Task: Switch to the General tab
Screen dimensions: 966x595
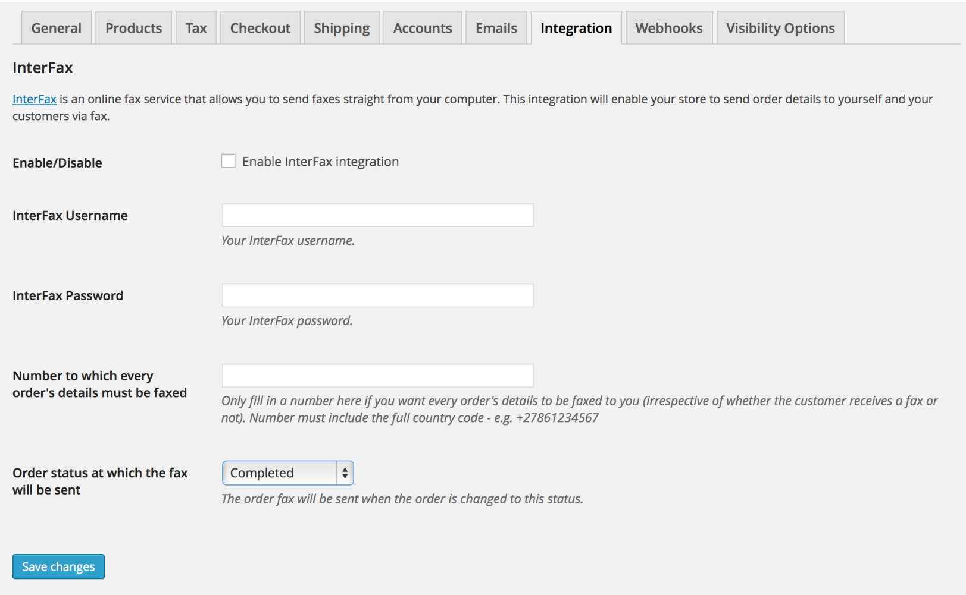Action: pyautogui.click(x=56, y=27)
